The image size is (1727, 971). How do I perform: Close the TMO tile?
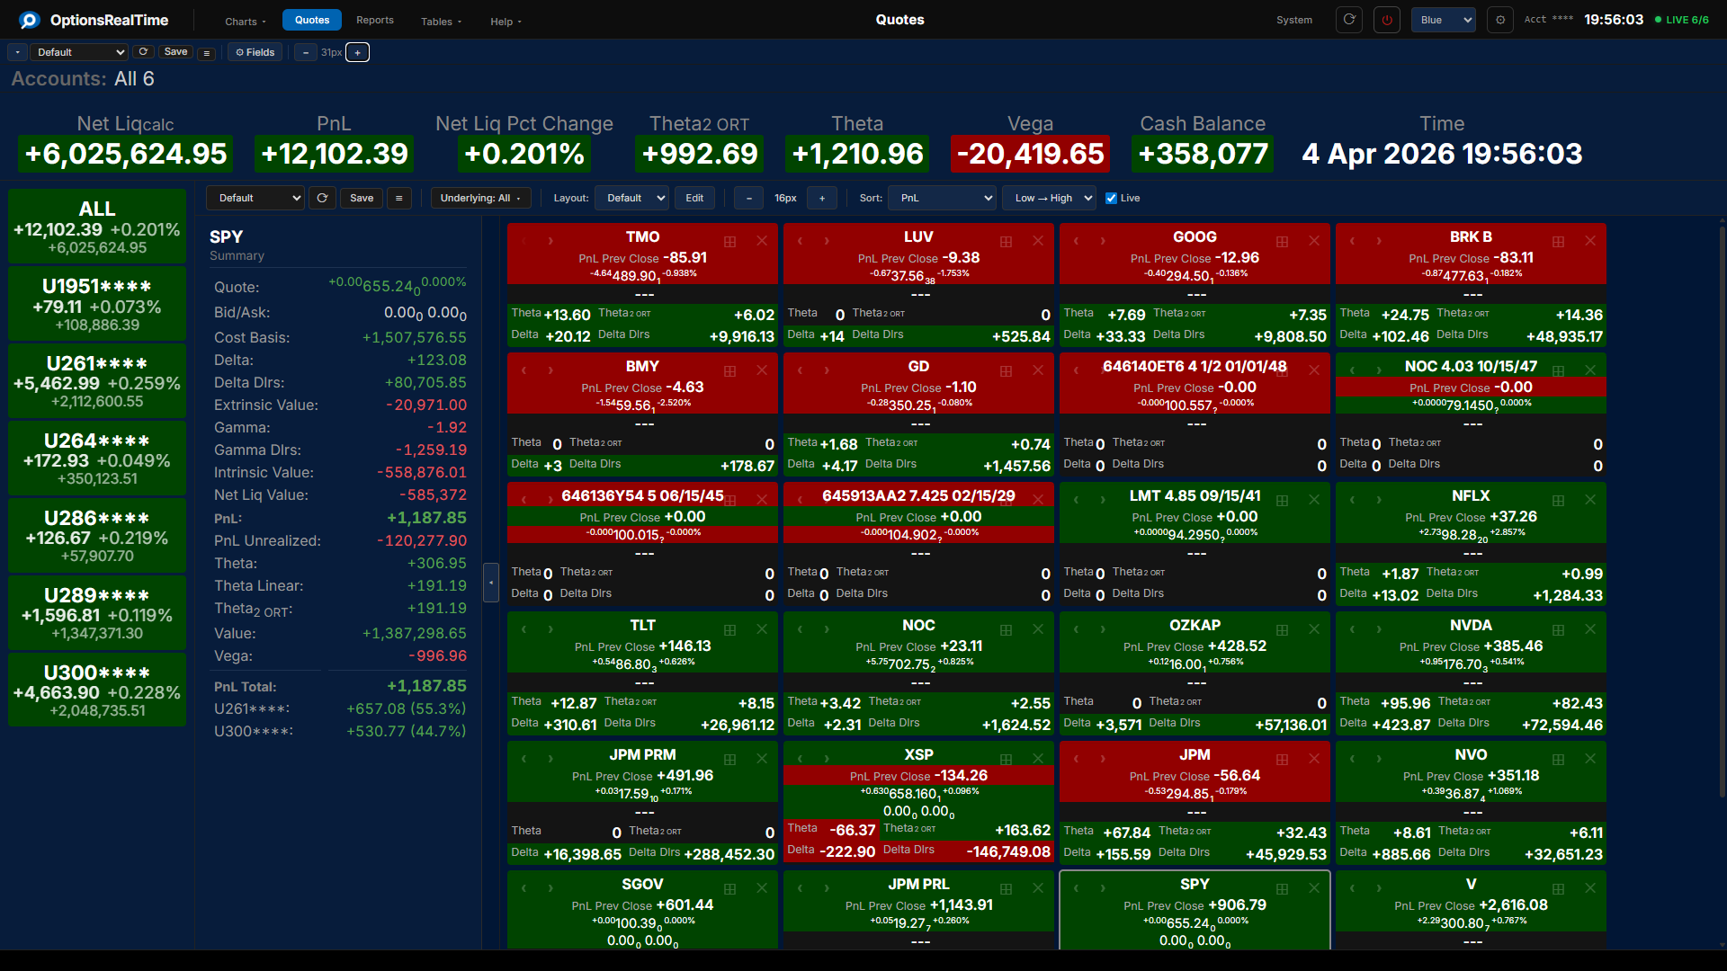[762, 241]
